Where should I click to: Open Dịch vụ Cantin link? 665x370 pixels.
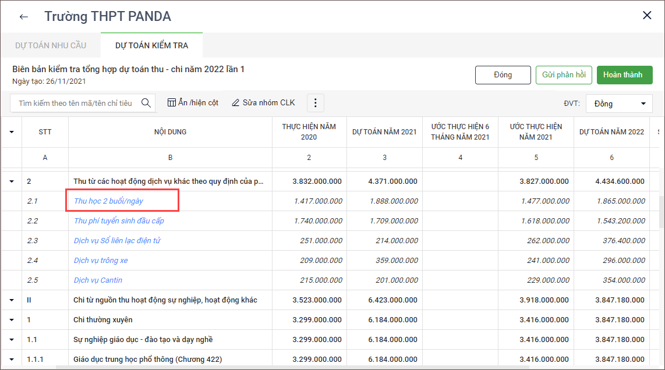pos(98,280)
